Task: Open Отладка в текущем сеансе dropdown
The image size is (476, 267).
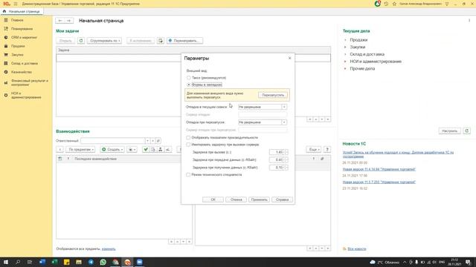Action: [x=284, y=107]
